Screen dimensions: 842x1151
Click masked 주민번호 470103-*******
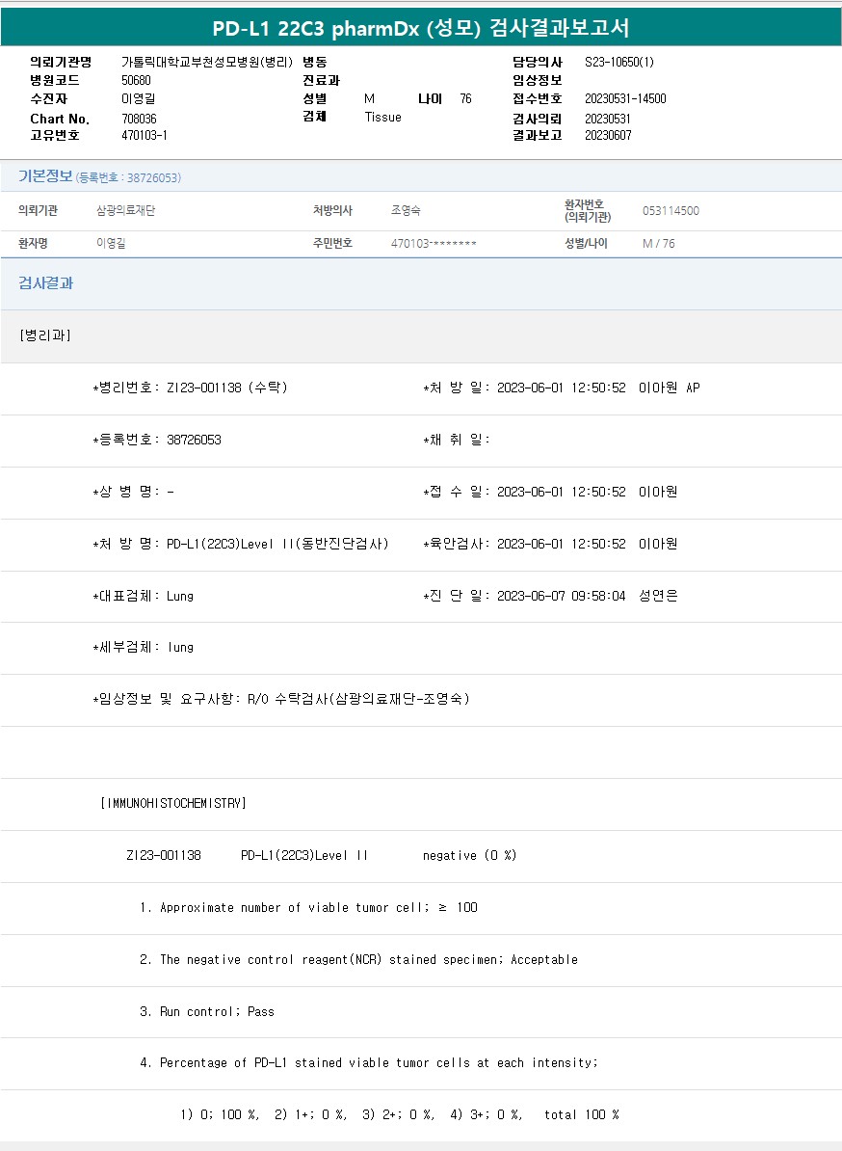434,244
